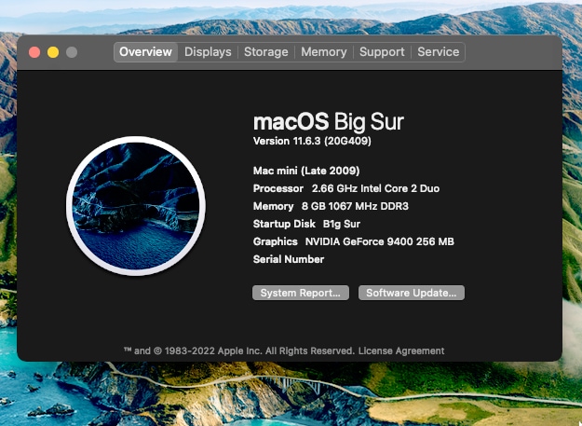Click the System Report... button

click(x=301, y=293)
